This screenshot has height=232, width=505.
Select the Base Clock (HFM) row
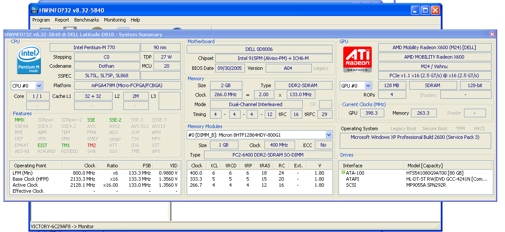click(95, 179)
